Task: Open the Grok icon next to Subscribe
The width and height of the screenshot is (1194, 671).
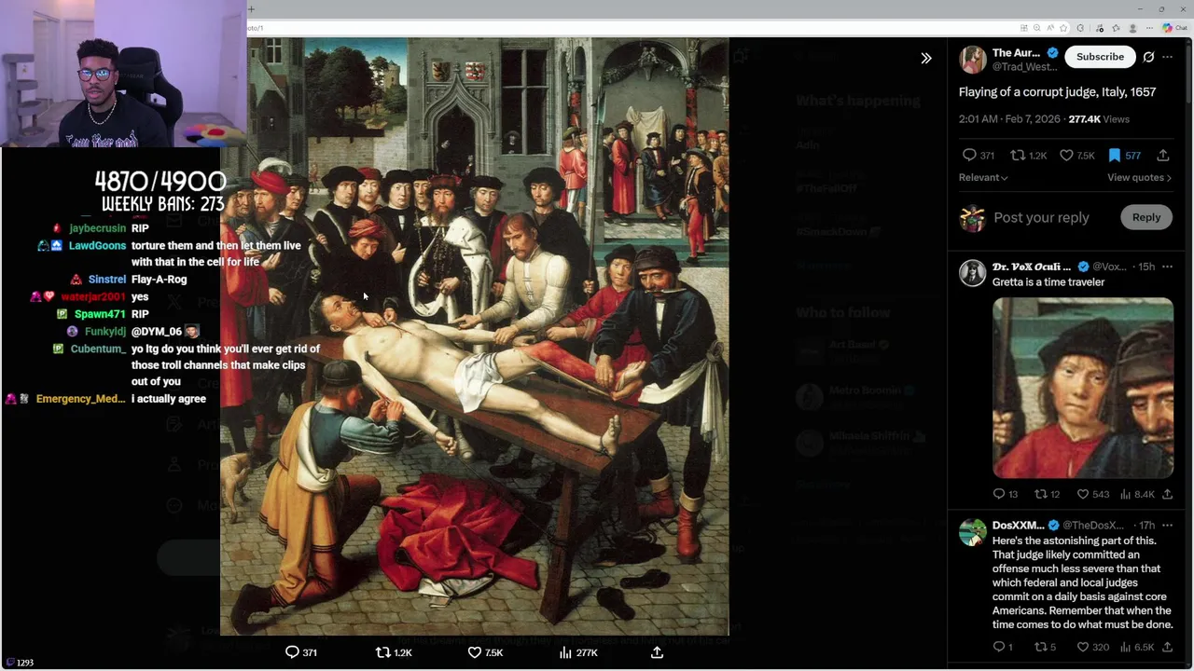Action: (x=1148, y=57)
